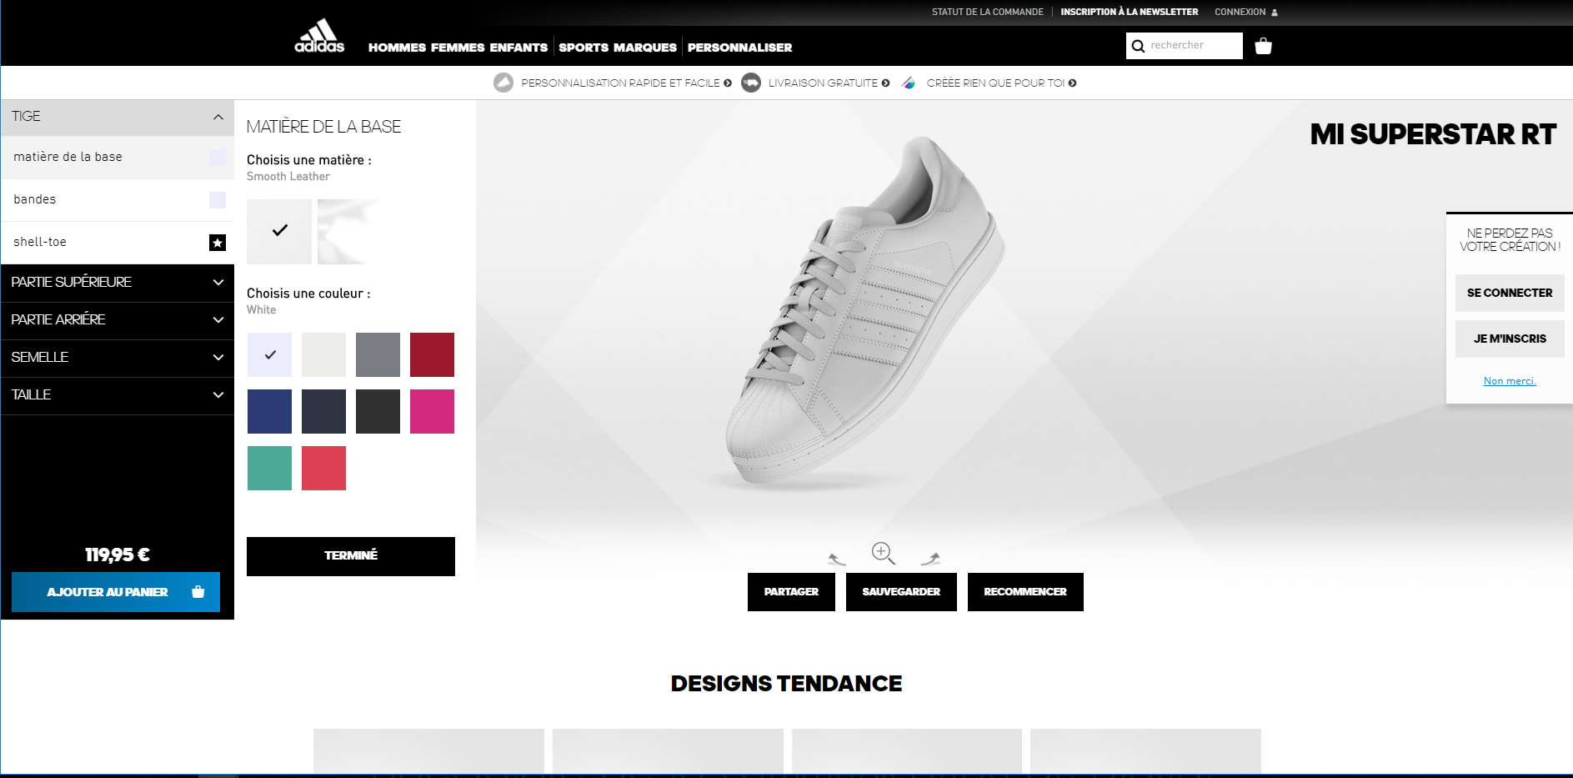Rotate the shoe view right
This screenshot has width=1573, height=778.
[x=930, y=559]
